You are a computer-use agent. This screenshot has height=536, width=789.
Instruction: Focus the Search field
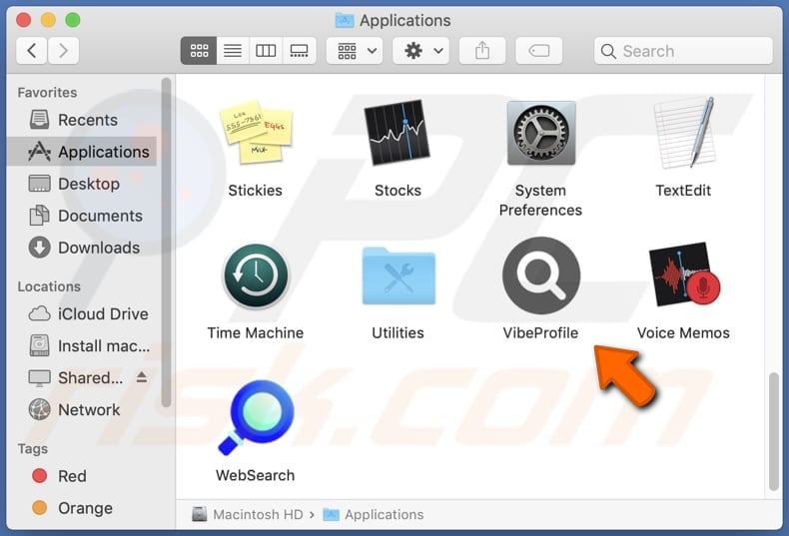tap(683, 51)
